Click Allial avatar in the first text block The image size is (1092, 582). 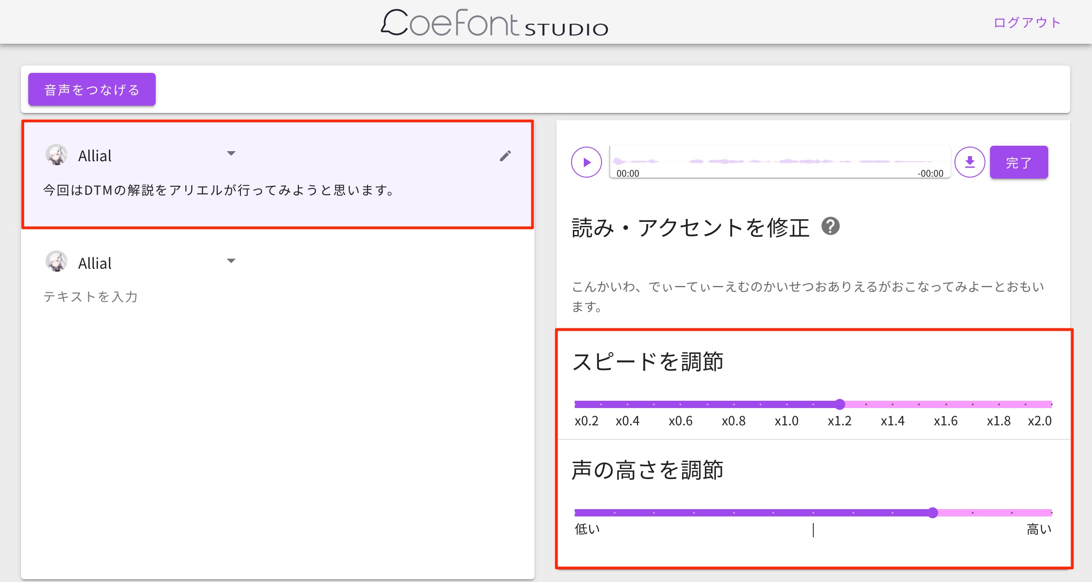click(56, 155)
